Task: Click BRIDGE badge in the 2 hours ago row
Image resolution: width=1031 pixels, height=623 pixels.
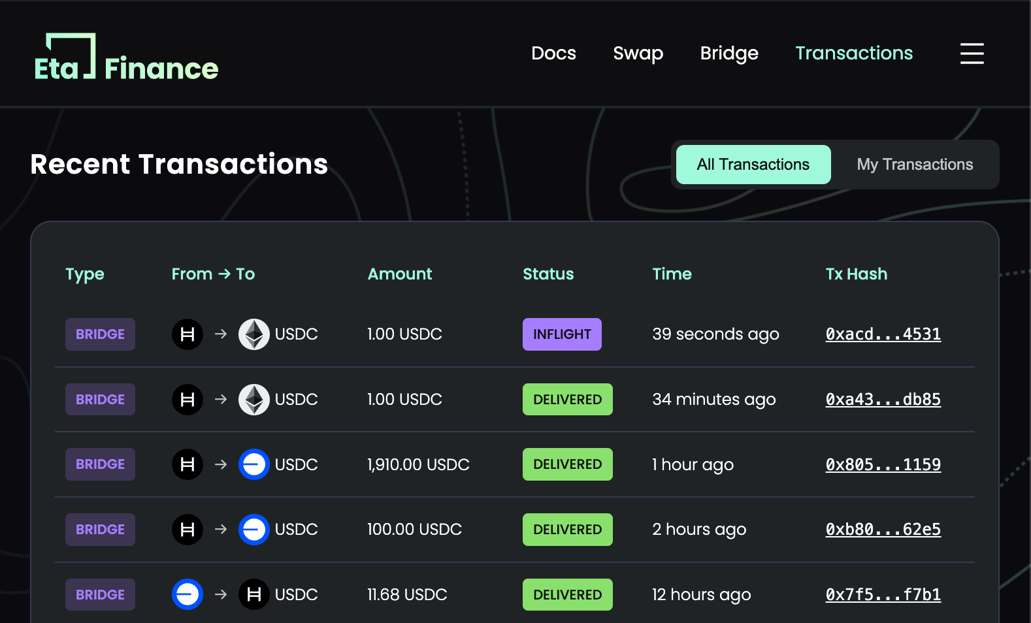Action: click(x=100, y=530)
